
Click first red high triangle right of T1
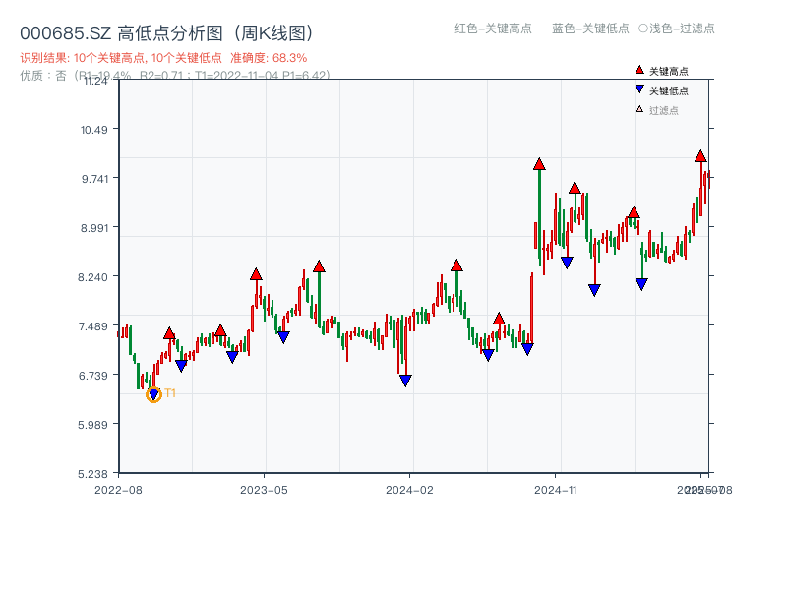point(169,334)
